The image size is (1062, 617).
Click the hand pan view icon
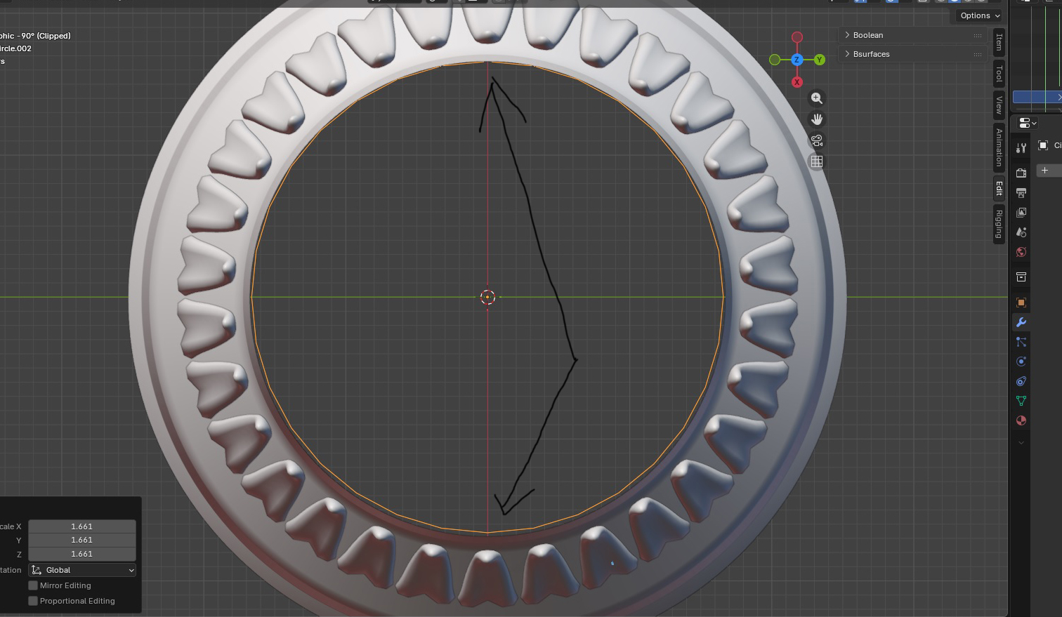click(816, 119)
